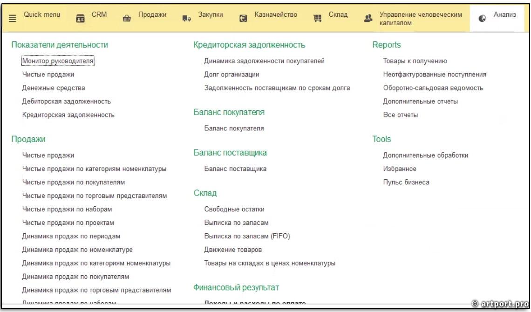Launch Пульс бизнеса tool
The image size is (531, 312).
tap(406, 183)
